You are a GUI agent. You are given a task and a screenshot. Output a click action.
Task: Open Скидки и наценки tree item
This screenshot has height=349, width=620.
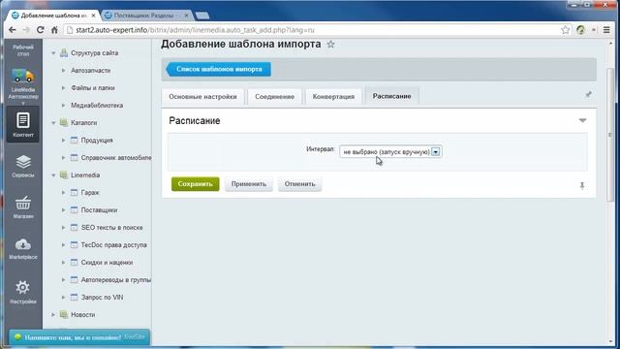[x=107, y=263]
